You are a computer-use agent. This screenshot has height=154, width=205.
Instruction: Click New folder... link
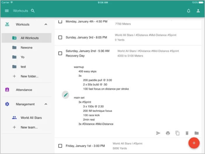coord(29,76)
